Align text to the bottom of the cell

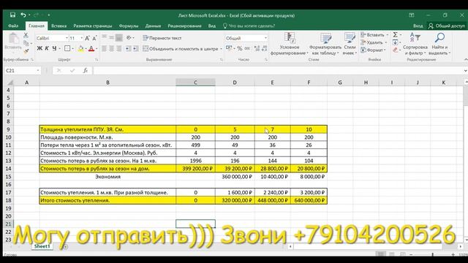tap(118, 37)
